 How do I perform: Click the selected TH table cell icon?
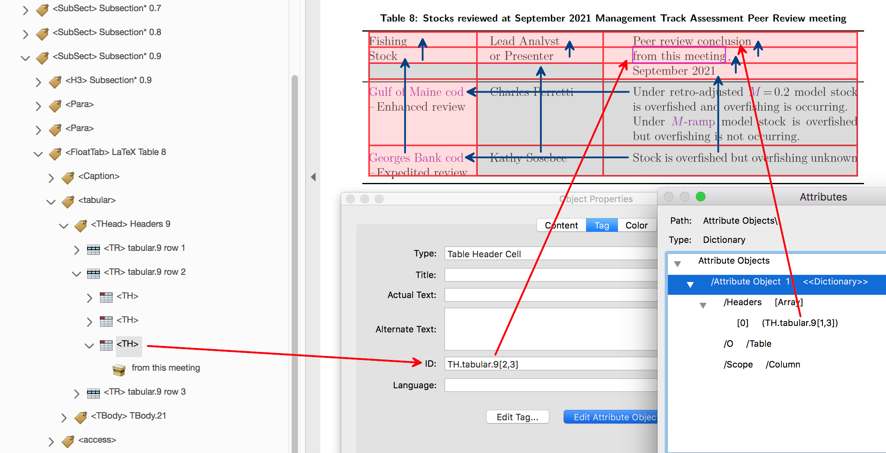tap(106, 345)
